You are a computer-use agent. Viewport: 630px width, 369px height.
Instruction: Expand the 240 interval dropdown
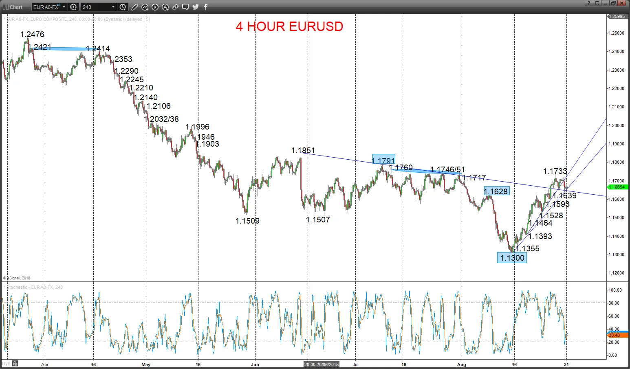(113, 7)
